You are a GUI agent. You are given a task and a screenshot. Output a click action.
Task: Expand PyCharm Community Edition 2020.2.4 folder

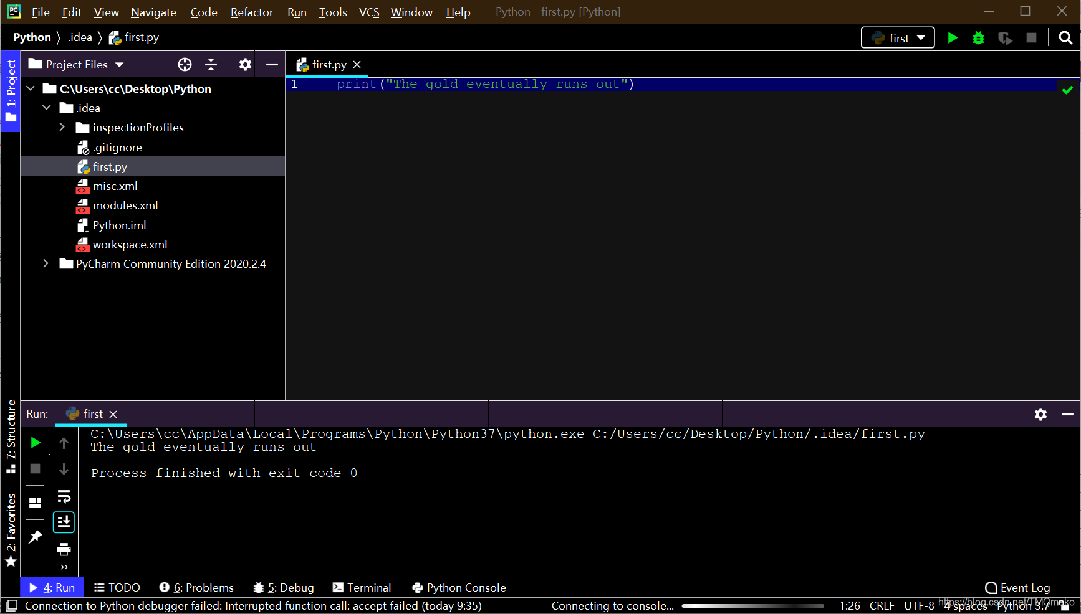[46, 263]
